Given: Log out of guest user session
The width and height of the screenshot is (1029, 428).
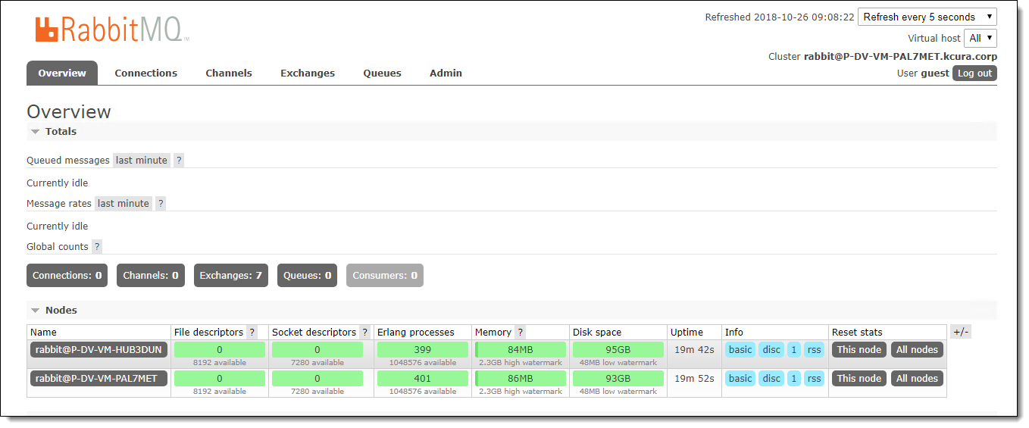Looking at the screenshot, I should point(974,73).
